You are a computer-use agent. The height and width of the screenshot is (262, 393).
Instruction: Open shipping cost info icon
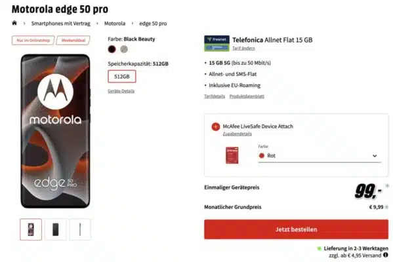pyautogui.click(x=386, y=255)
